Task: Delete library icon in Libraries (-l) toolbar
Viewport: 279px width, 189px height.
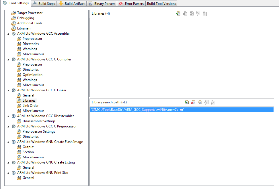Action: pos(185,13)
